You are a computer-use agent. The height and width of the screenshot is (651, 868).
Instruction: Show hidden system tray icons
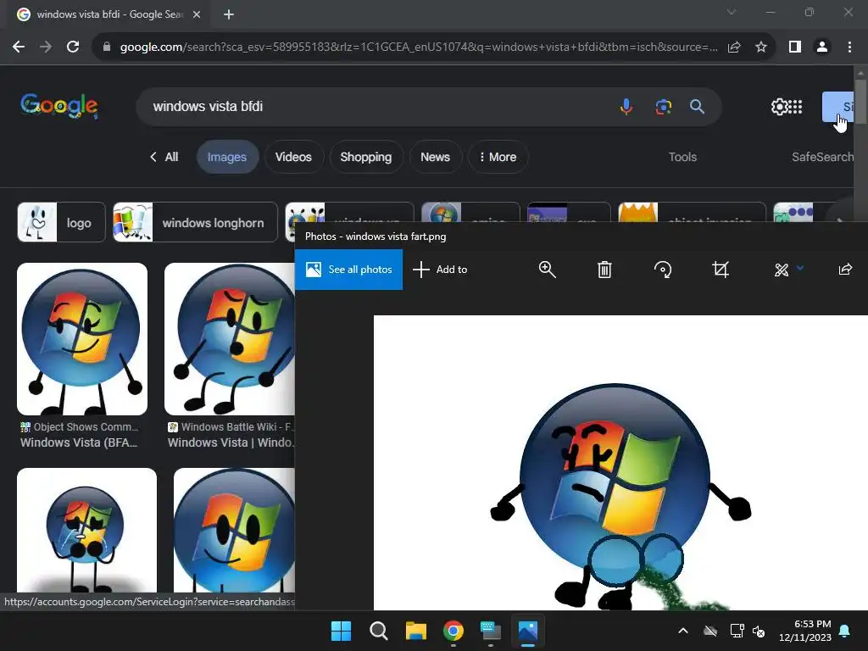tap(683, 631)
